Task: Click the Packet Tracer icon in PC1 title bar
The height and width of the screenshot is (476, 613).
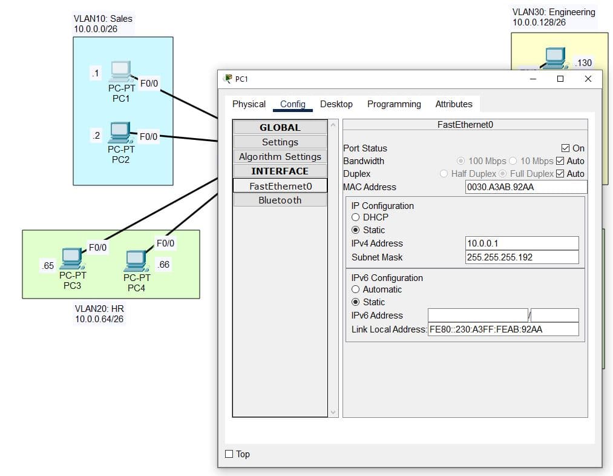Action: (228, 79)
